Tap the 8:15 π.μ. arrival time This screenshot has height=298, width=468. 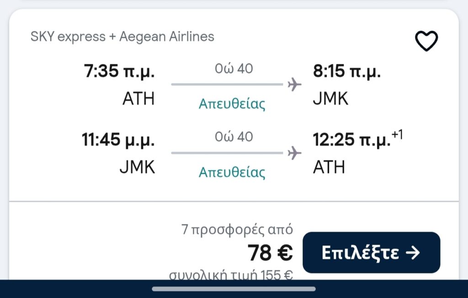coord(347,72)
